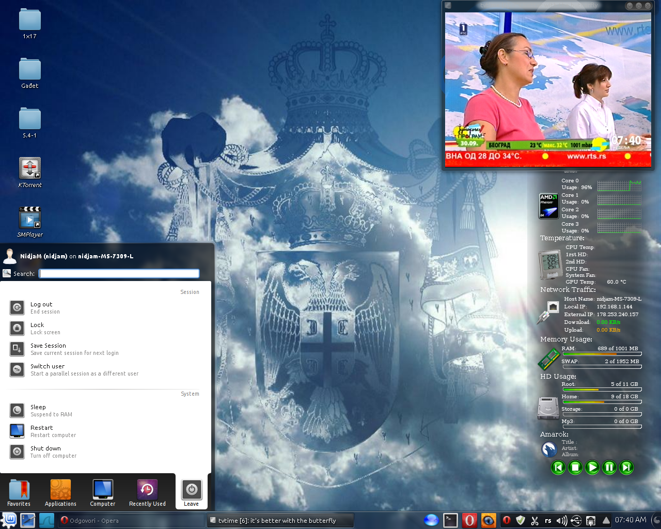Screen dimensions: 661x529
Task: Click the network cable icon under Network Traffic
Action: (x=548, y=312)
